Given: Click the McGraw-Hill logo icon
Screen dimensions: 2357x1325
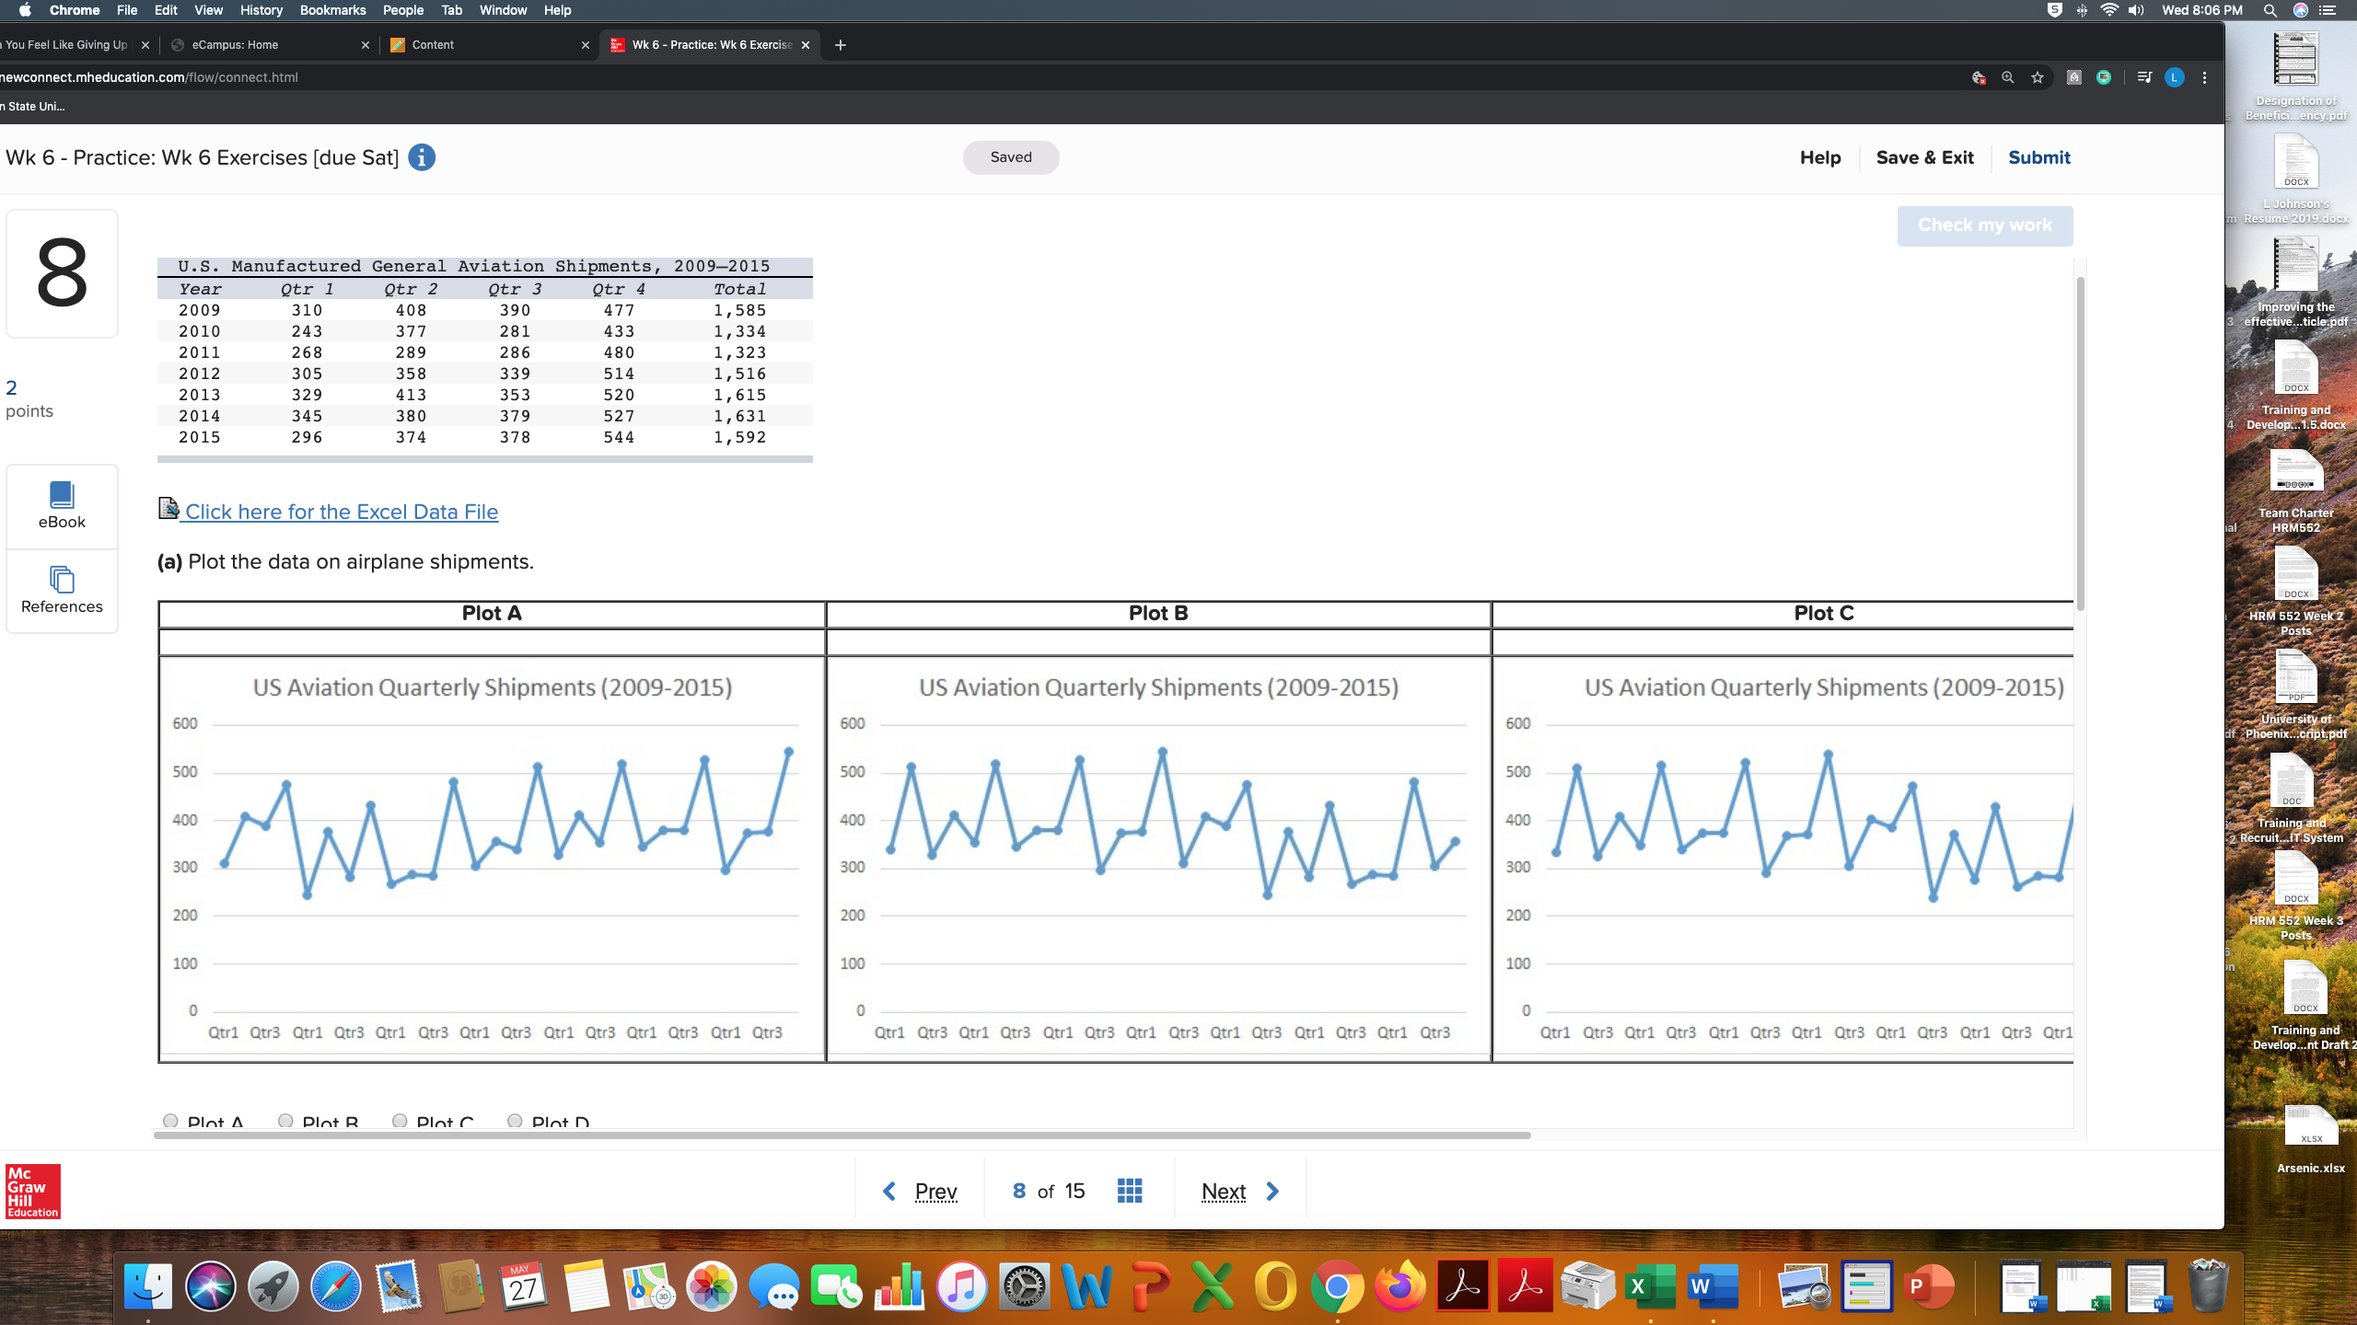Looking at the screenshot, I should tap(30, 1192).
